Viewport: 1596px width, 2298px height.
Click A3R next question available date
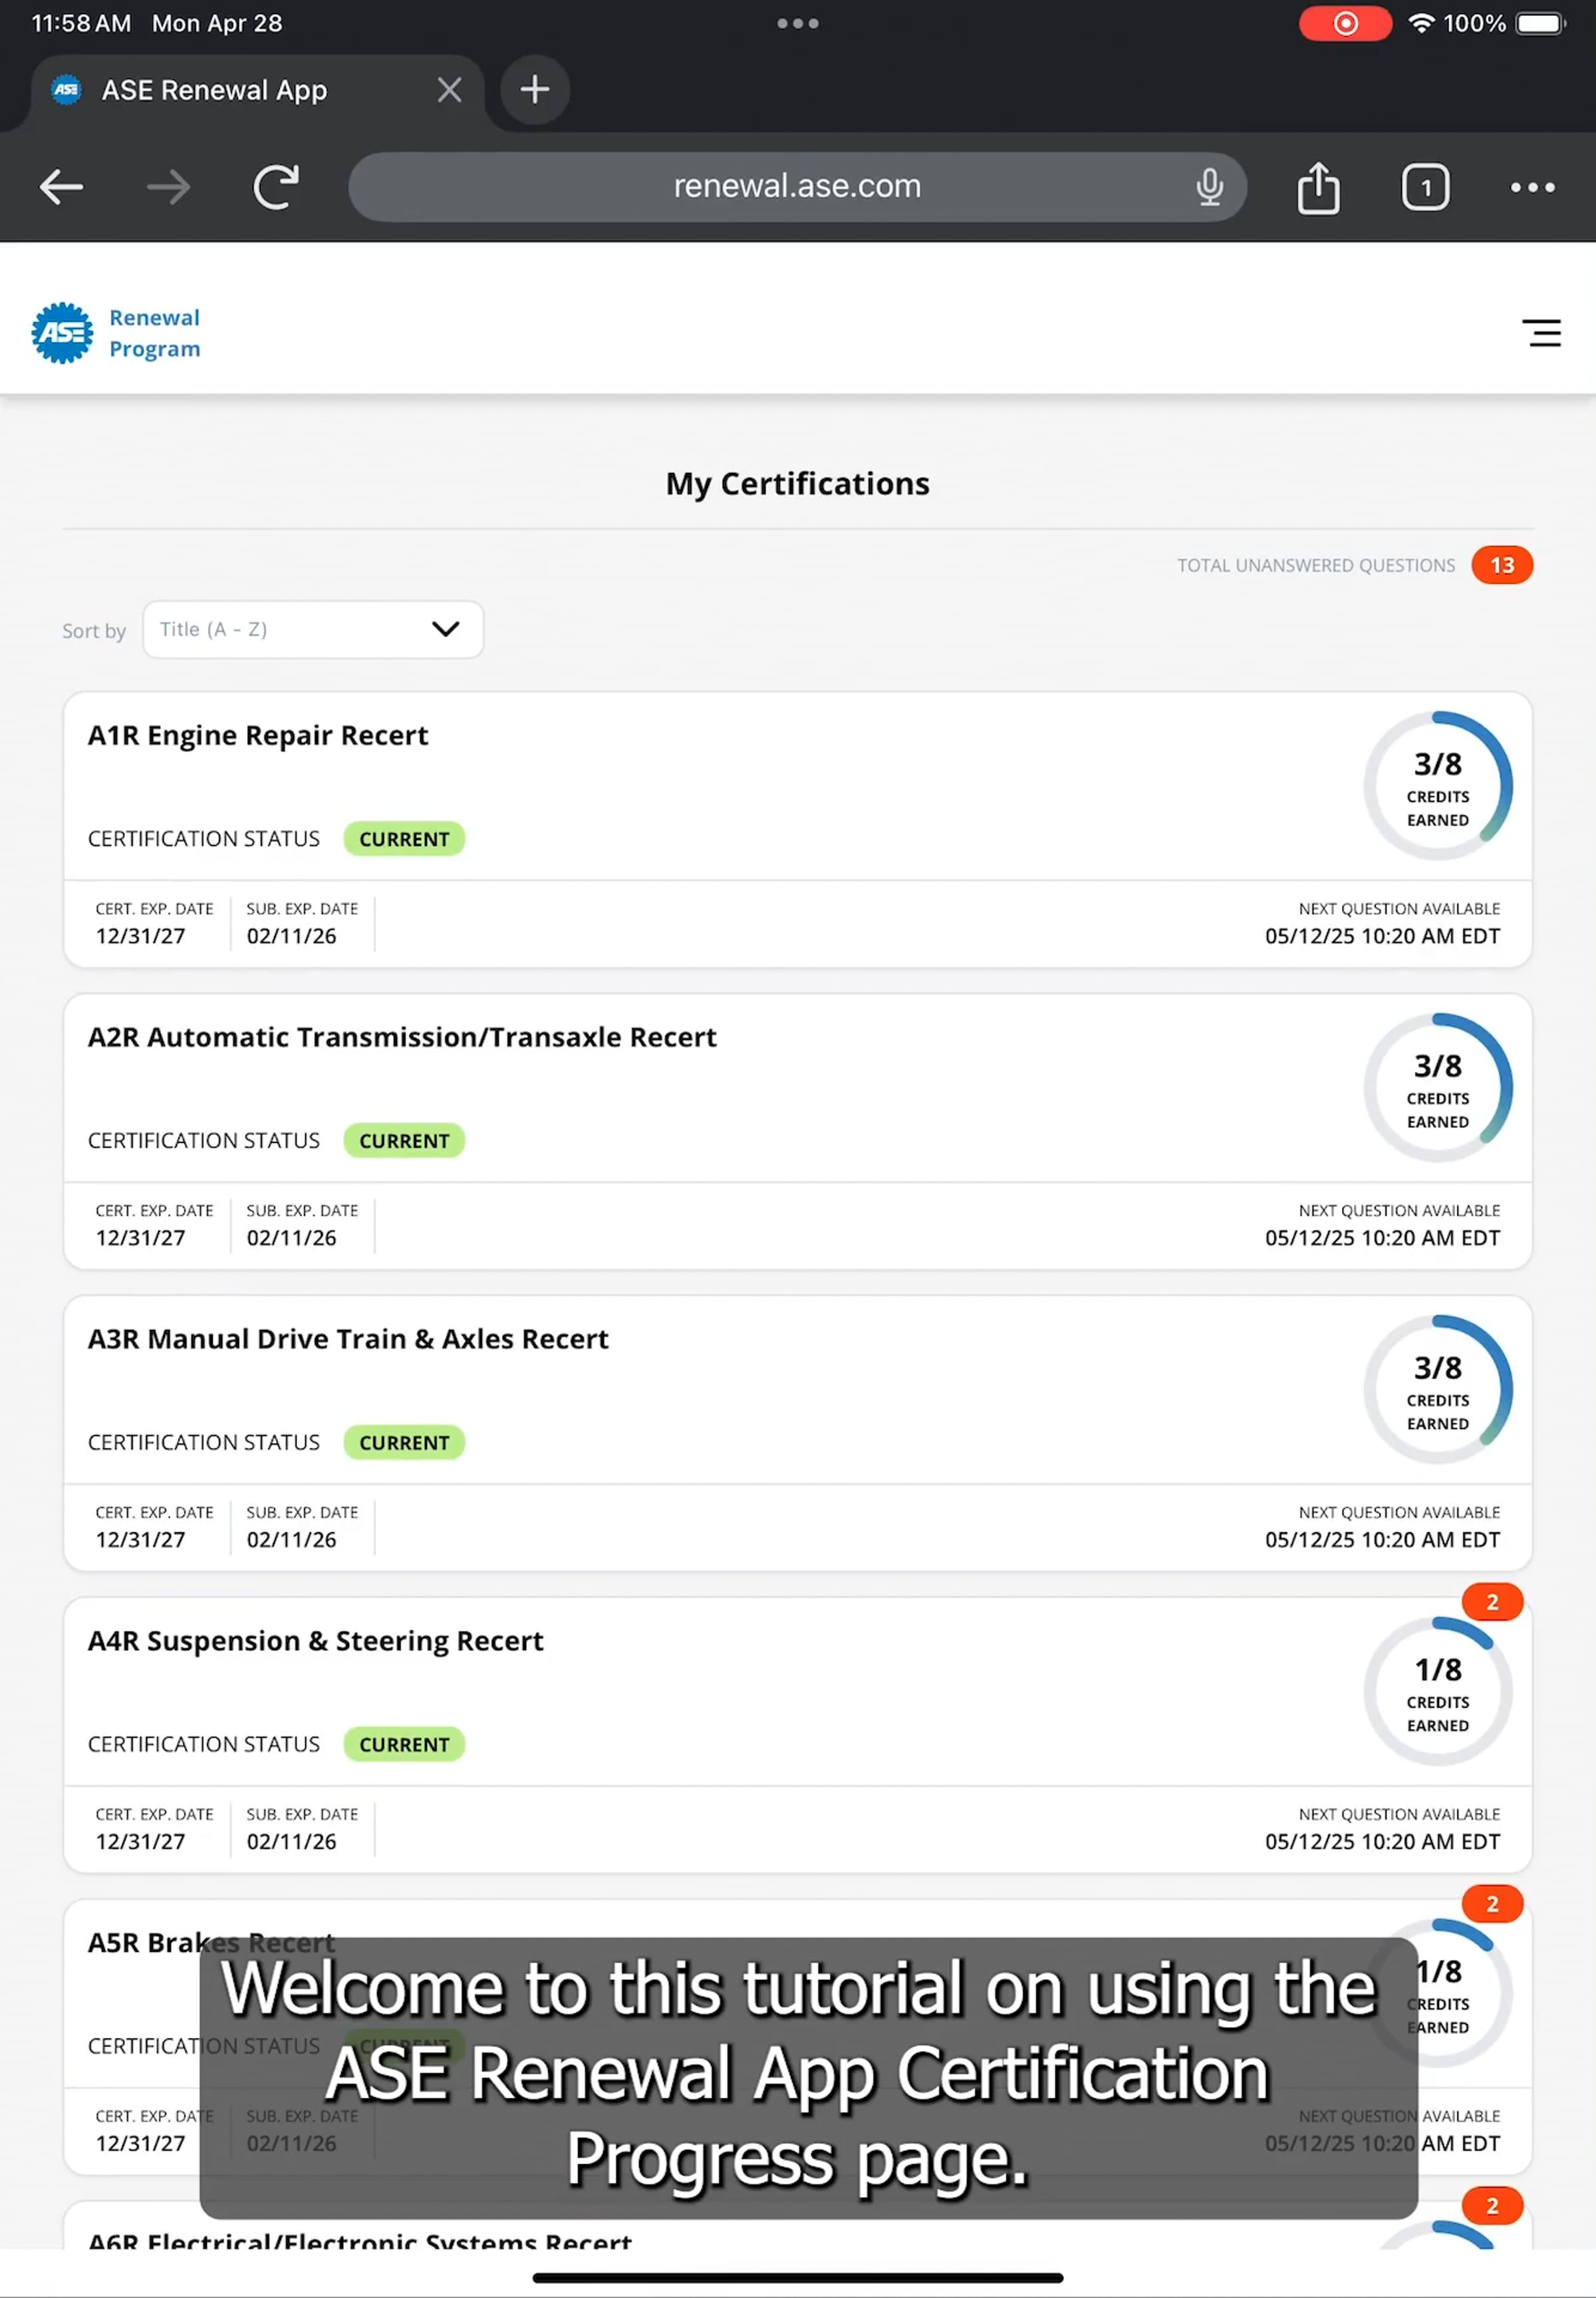pos(1382,1541)
